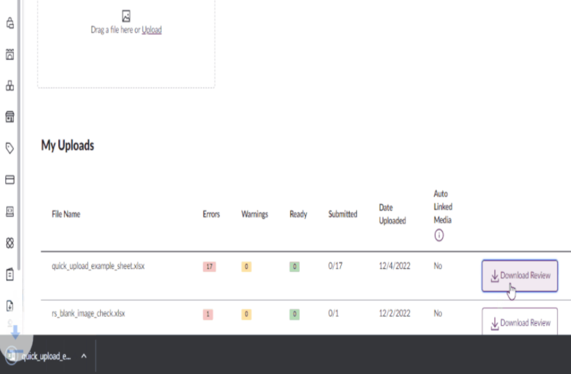Click the red 17 errors badge
This screenshot has height=374, width=571.
[209, 266]
